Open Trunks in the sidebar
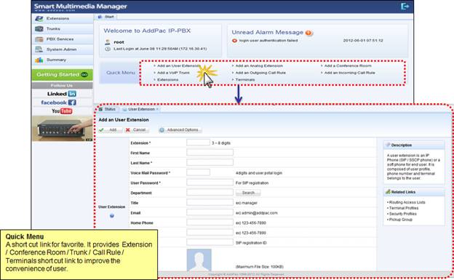Image resolution: width=454 pixels, height=280 pixels. pyautogui.click(x=63, y=29)
